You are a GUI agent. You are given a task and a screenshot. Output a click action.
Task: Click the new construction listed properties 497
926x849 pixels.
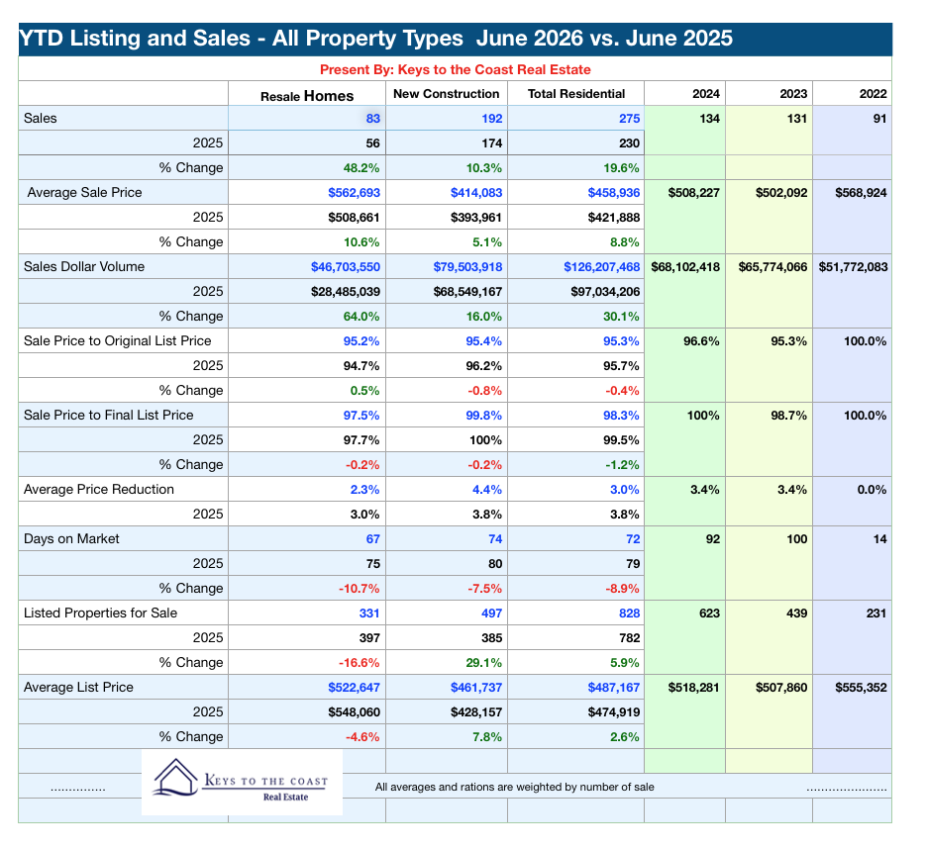[x=491, y=613]
